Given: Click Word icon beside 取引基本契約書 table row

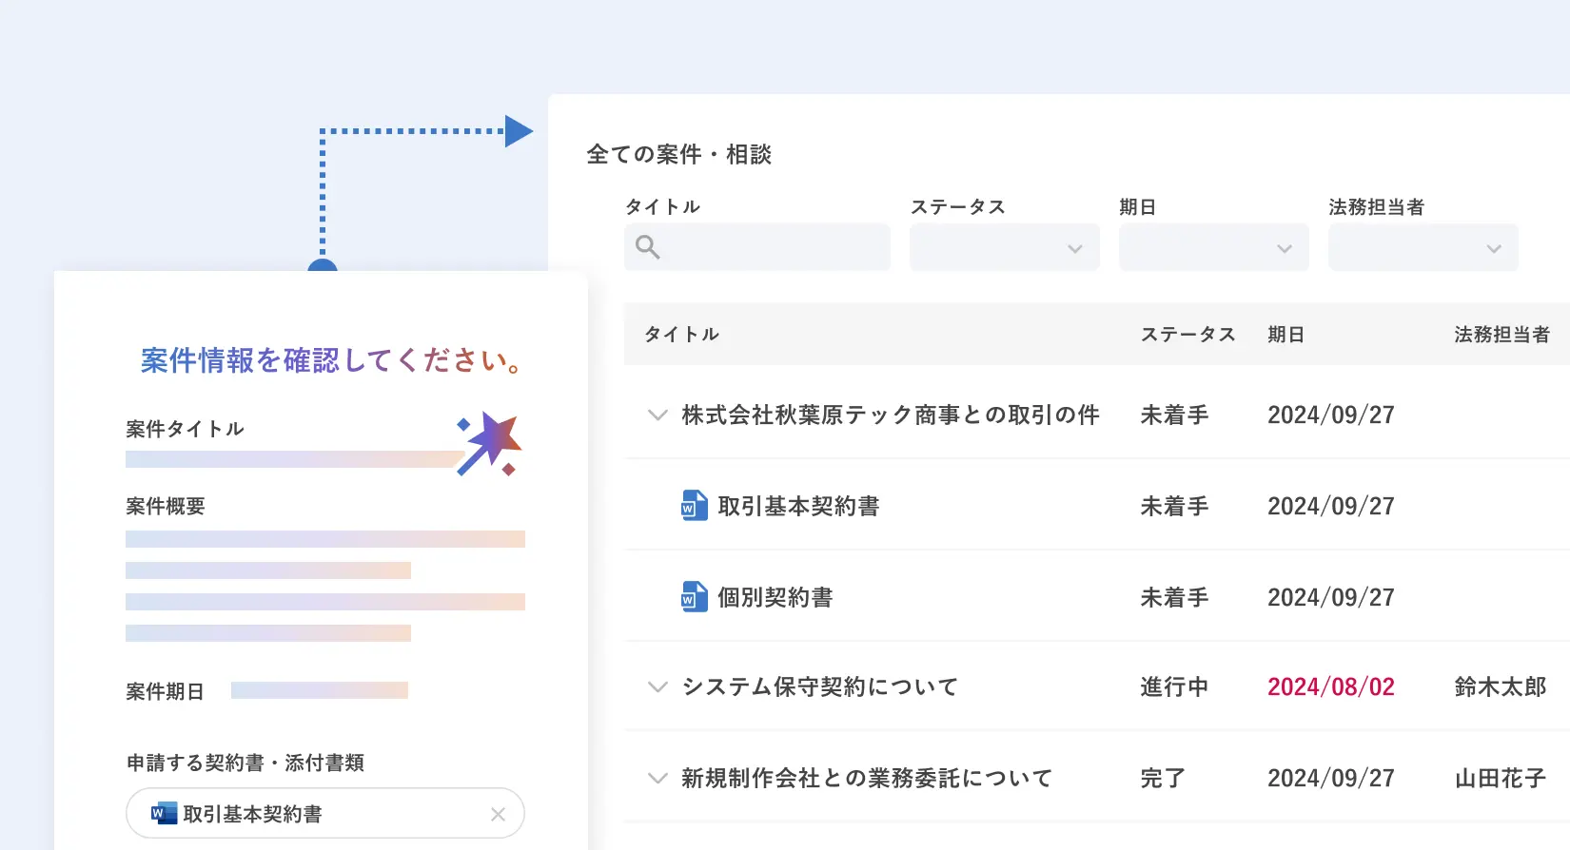Looking at the screenshot, I should 695,506.
